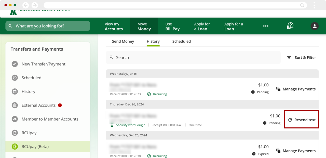Image resolution: width=326 pixels, height=158 pixels.
Task: Click the magnifier icon in the address bar
Action: 302,5
